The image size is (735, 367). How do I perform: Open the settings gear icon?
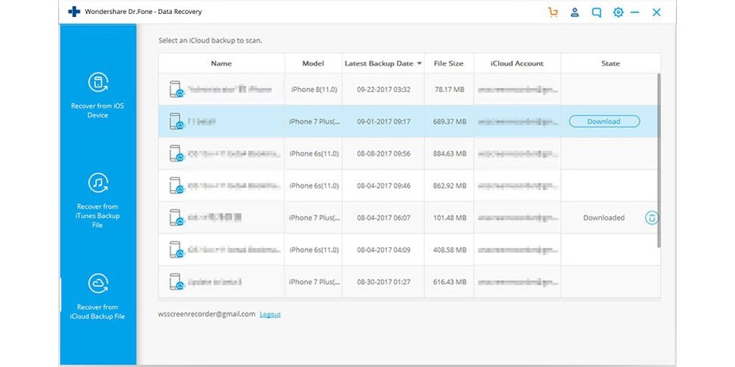pyautogui.click(x=618, y=12)
